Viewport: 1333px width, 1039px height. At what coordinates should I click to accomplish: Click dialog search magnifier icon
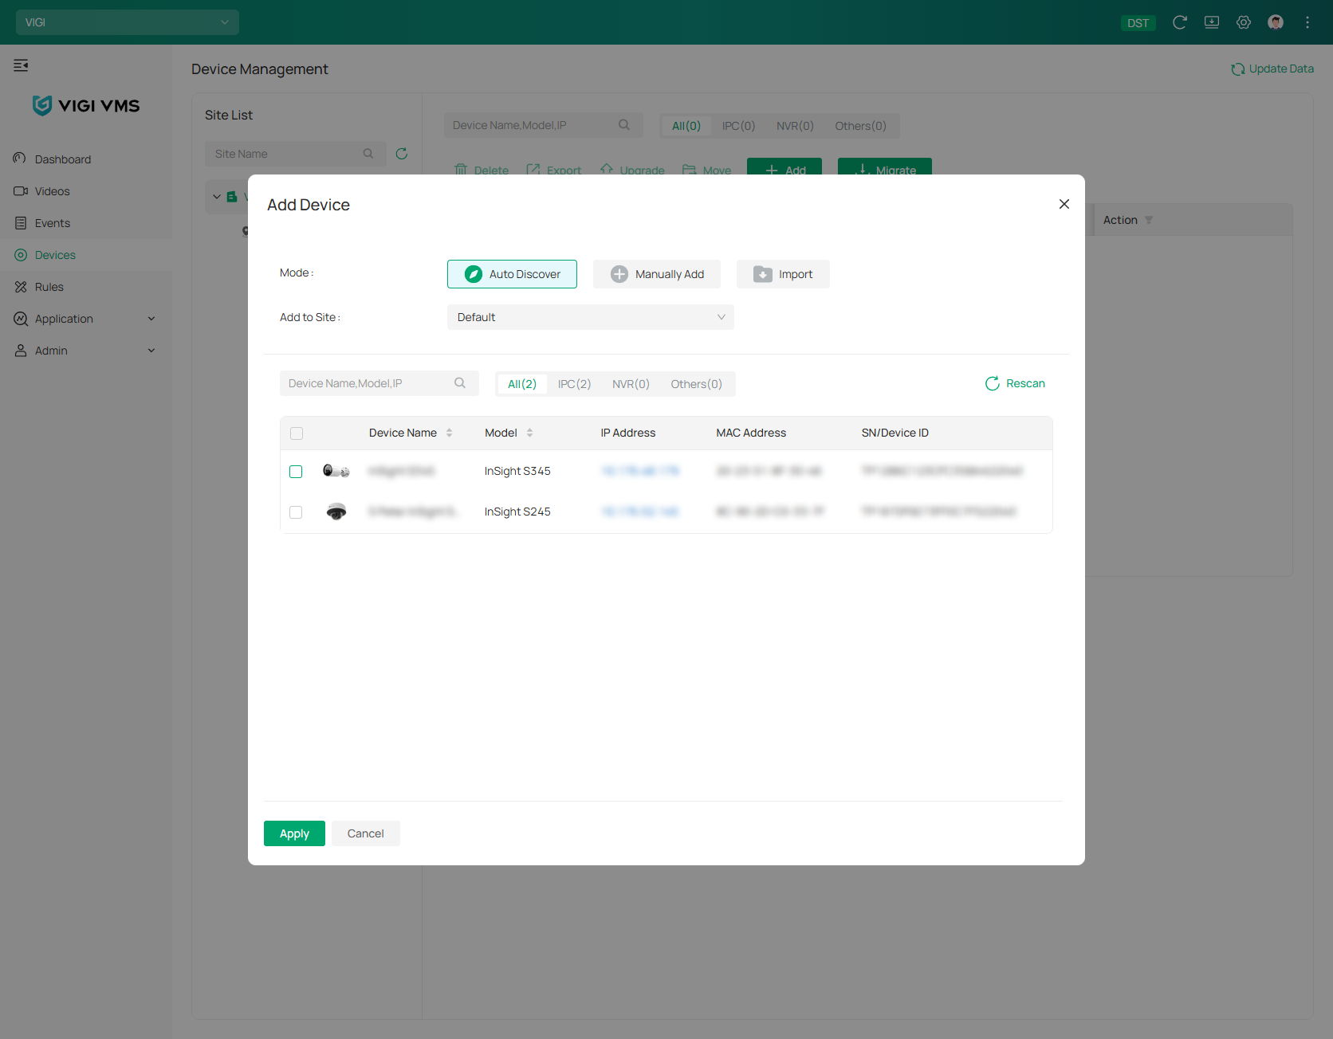coord(460,383)
